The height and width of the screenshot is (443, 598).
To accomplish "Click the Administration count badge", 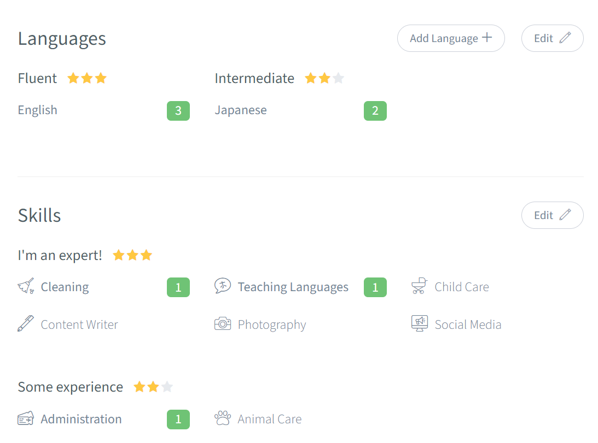I will pyautogui.click(x=178, y=420).
